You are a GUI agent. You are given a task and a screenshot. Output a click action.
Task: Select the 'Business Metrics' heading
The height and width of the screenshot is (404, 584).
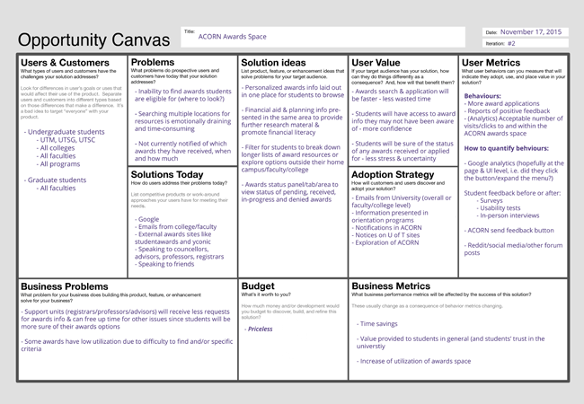pyautogui.click(x=391, y=286)
